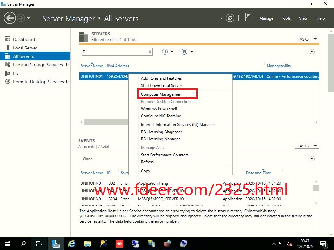Expand the Servers filter options chevron

(x=312, y=52)
